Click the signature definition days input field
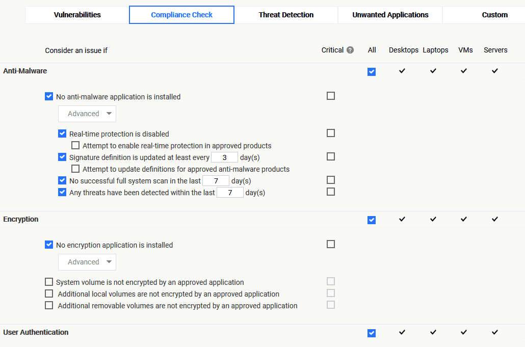 [224, 157]
